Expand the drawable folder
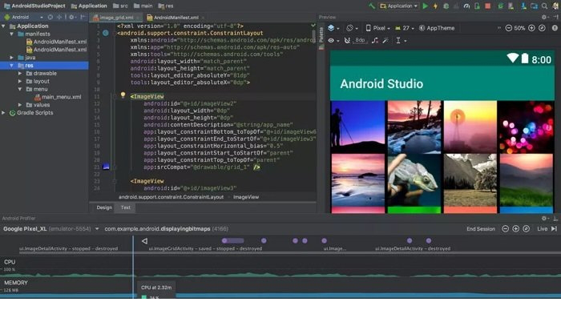Image resolution: width=561 pixels, height=310 pixels. pyautogui.click(x=20, y=74)
